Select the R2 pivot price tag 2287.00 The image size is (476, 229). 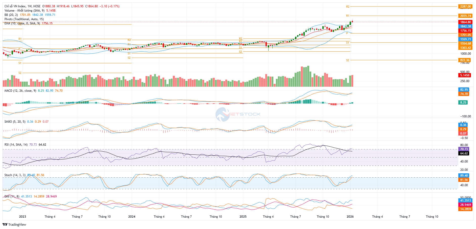pyautogui.click(x=465, y=7)
